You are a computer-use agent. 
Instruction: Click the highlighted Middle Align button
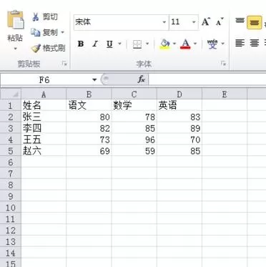[255, 22]
